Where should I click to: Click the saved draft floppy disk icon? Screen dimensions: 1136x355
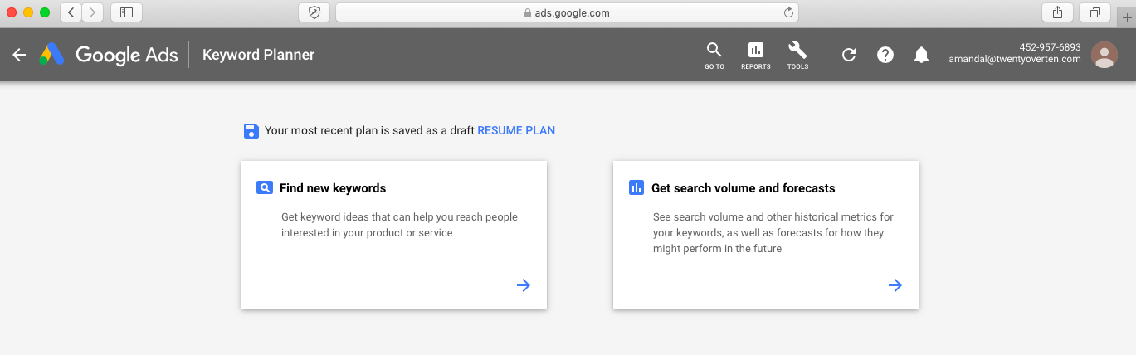click(251, 130)
